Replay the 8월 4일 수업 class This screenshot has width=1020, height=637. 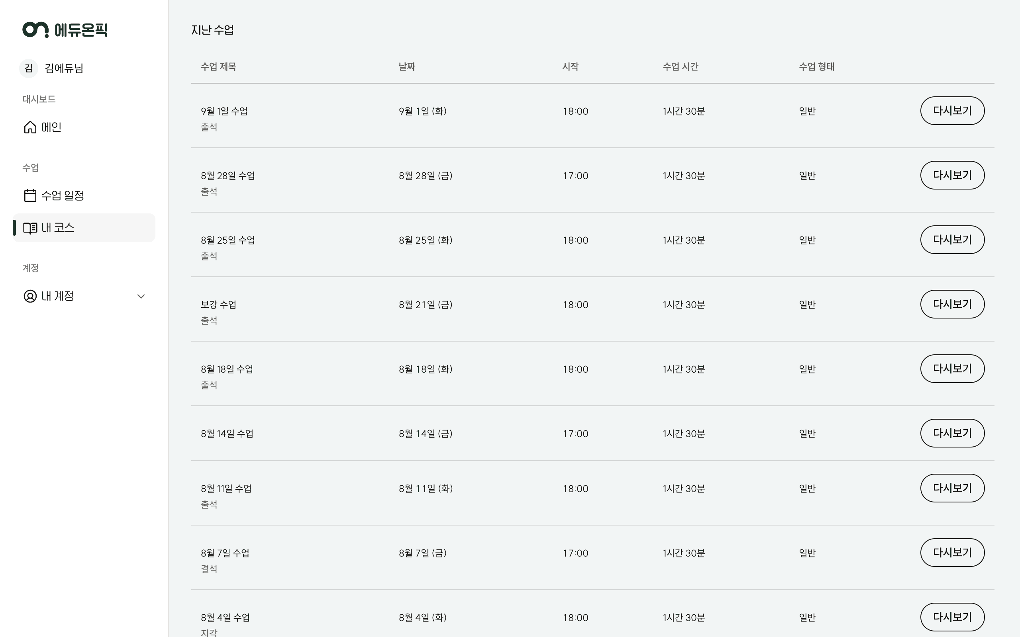(x=952, y=617)
